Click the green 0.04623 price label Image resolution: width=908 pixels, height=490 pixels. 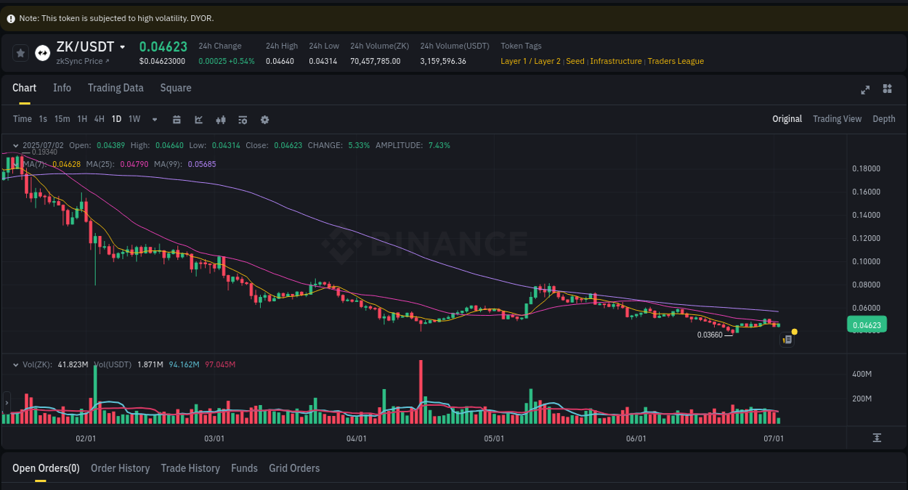pyautogui.click(x=867, y=324)
